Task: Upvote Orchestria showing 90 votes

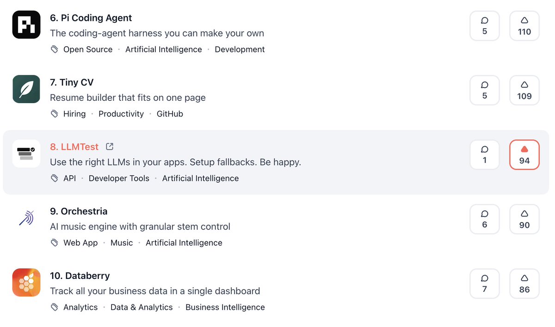Action: click(x=524, y=219)
